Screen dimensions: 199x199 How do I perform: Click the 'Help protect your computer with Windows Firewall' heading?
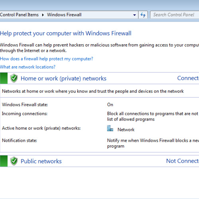(66, 33)
